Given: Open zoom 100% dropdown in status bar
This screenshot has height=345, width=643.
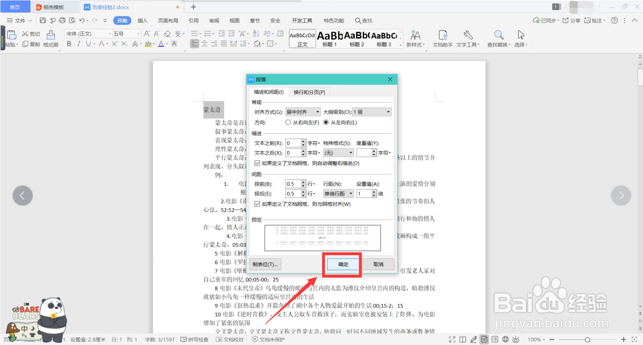Looking at the screenshot, I should click(536, 339).
